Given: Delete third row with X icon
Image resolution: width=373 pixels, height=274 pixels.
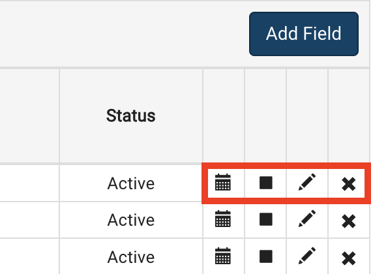Looking at the screenshot, I should click(348, 258).
